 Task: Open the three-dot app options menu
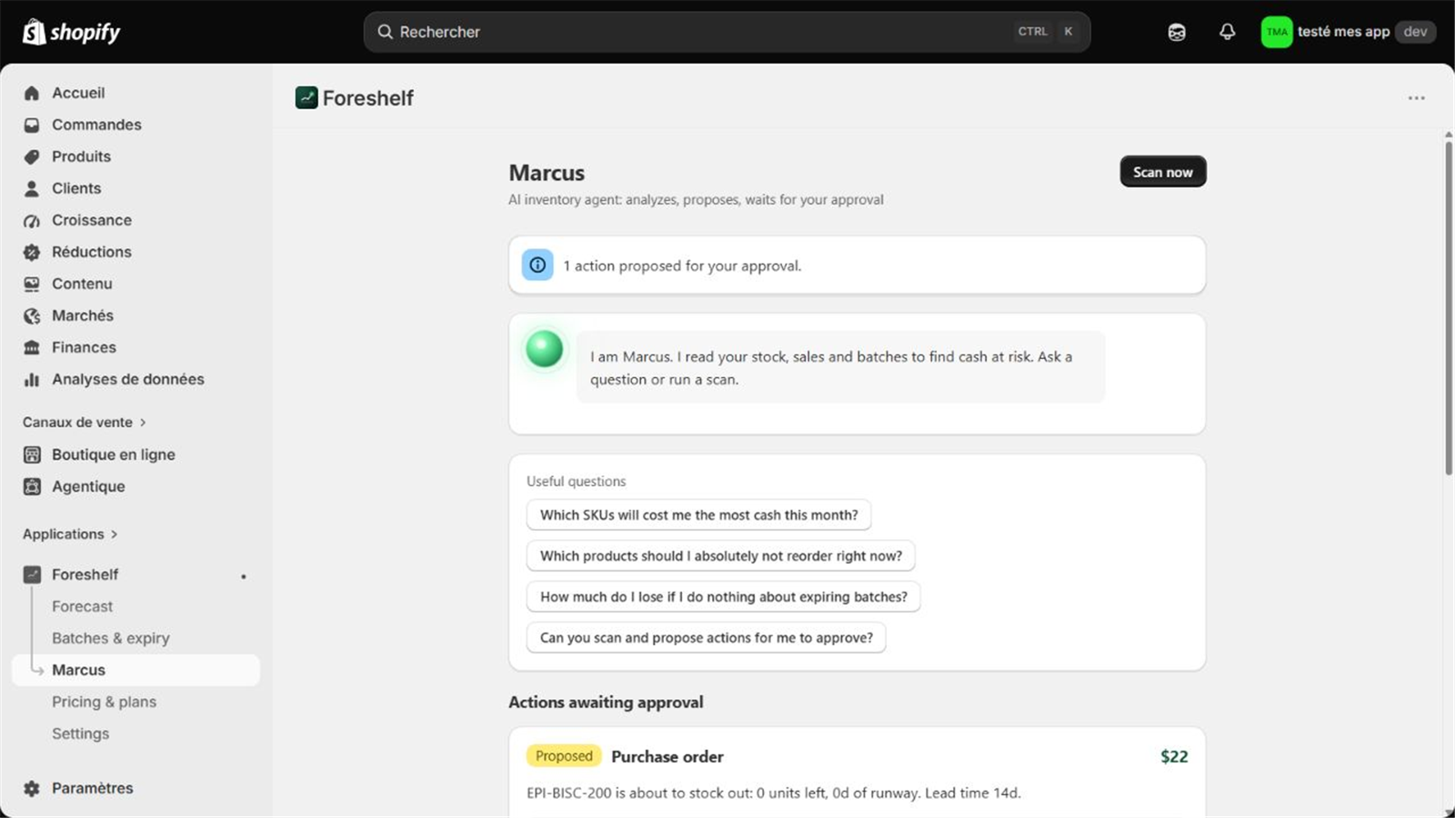coord(1416,98)
